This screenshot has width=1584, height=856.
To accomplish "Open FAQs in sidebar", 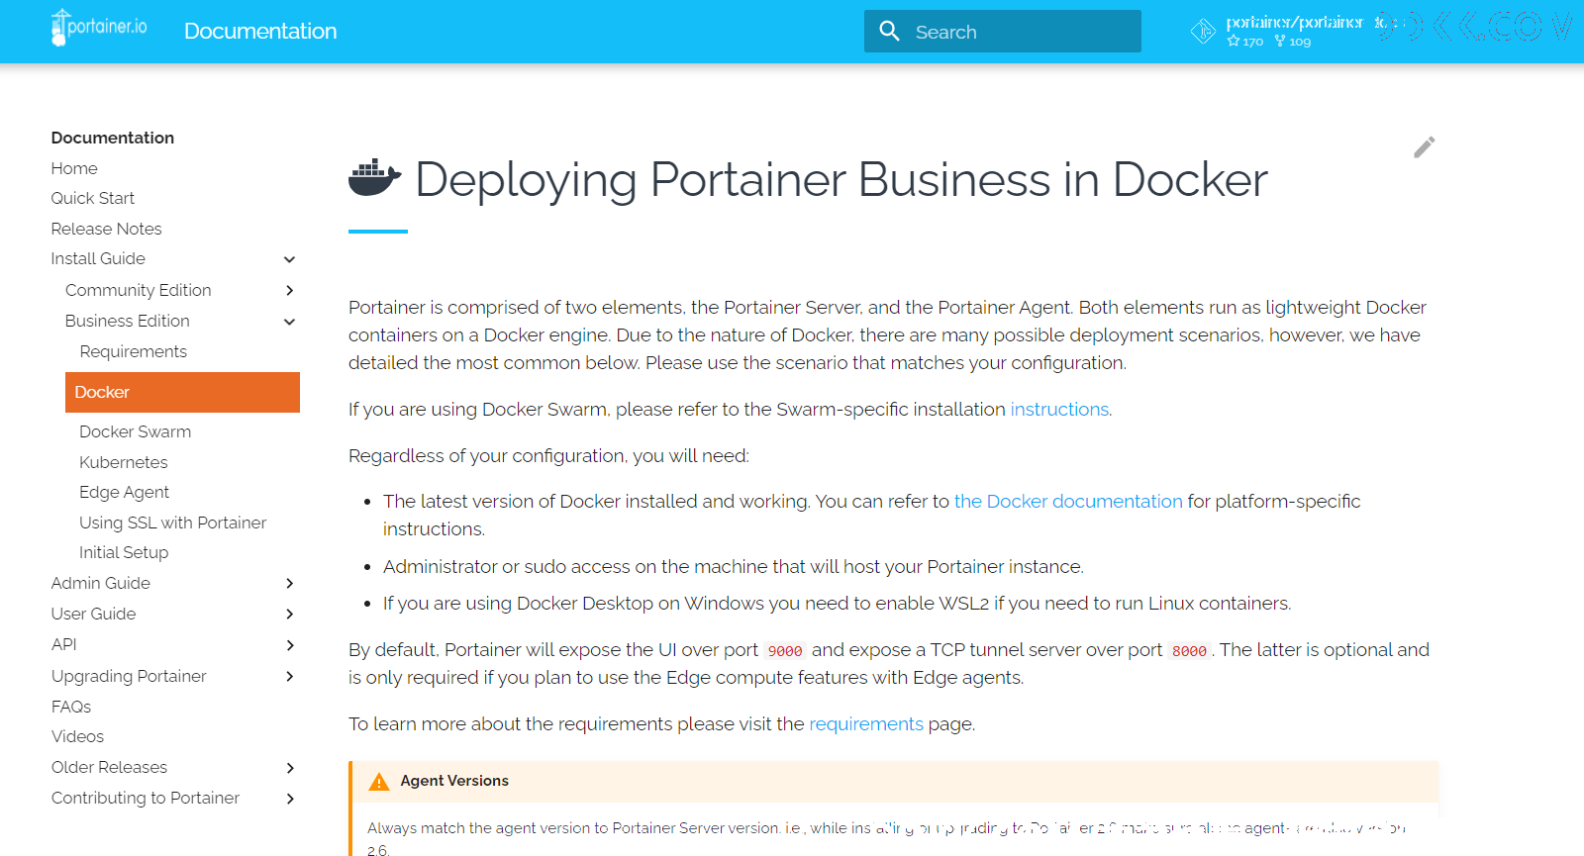I will coord(71,707).
